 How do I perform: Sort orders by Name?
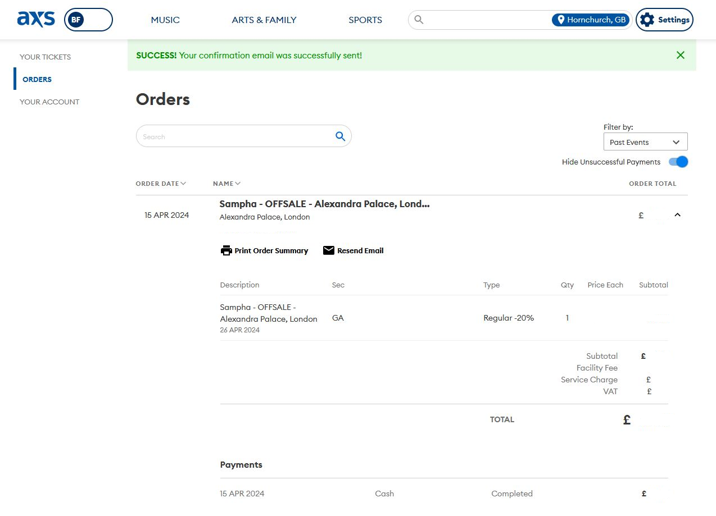227,184
